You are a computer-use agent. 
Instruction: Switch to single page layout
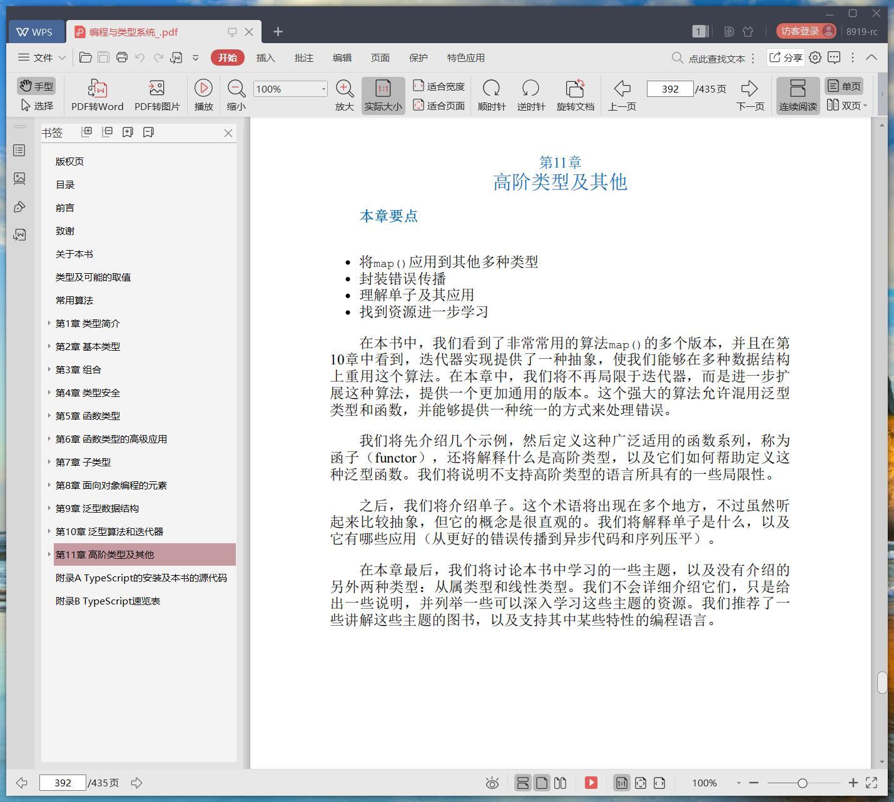click(844, 86)
